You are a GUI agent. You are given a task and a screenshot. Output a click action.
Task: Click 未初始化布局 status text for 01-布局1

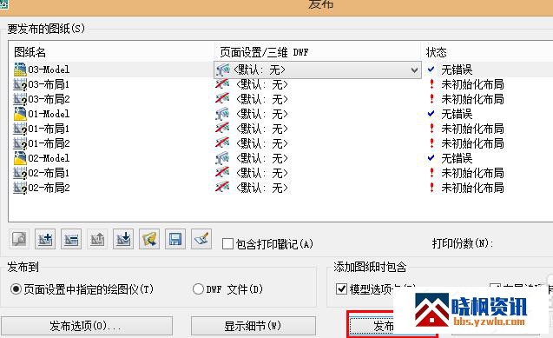pos(472,129)
